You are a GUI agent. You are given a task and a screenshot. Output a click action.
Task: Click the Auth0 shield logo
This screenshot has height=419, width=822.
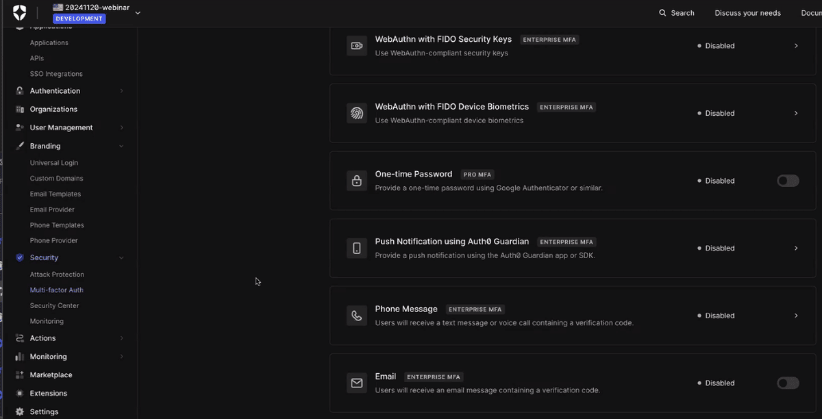(19, 12)
